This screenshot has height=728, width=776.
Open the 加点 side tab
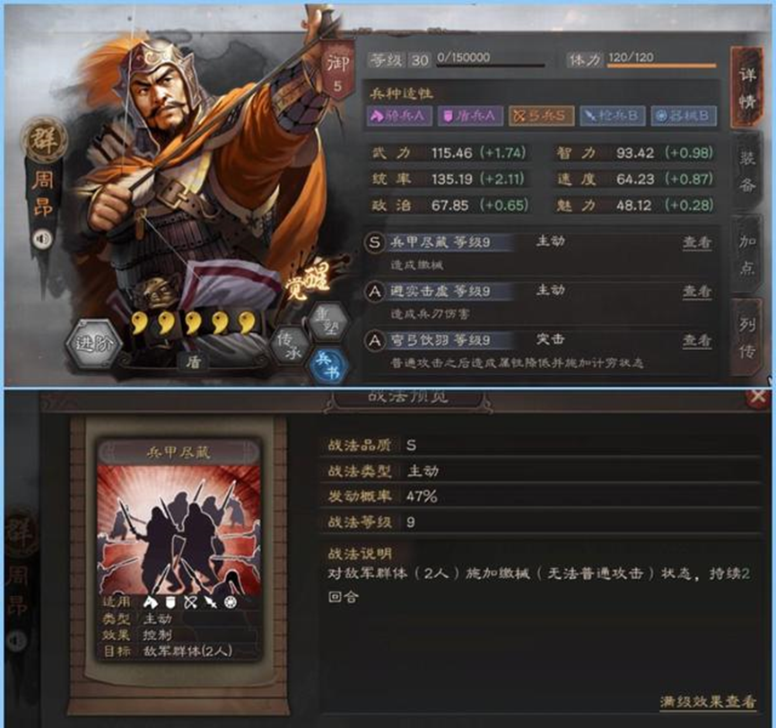[x=747, y=255]
